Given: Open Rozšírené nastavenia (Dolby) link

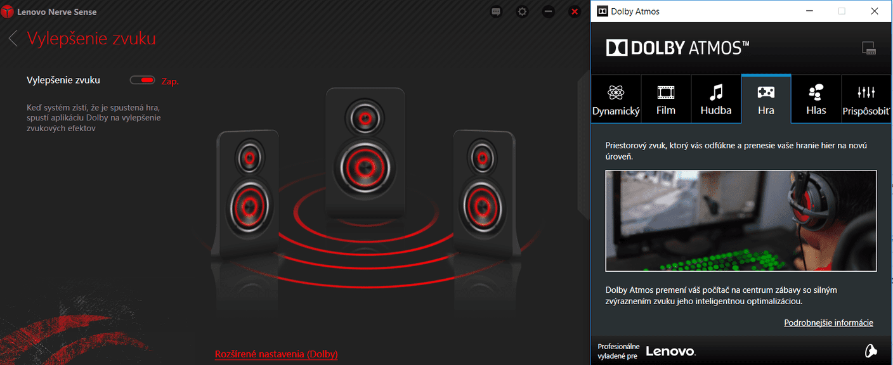Looking at the screenshot, I should coord(277,354).
